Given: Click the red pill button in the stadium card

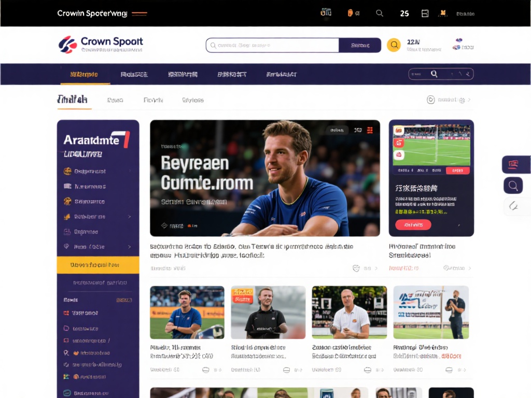Looking at the screenshot, I should click(413, 225).
